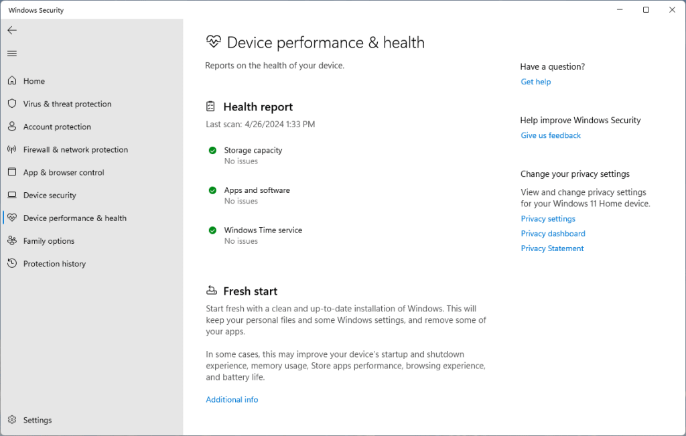Click the Health report heading

(x=258, y=106)
